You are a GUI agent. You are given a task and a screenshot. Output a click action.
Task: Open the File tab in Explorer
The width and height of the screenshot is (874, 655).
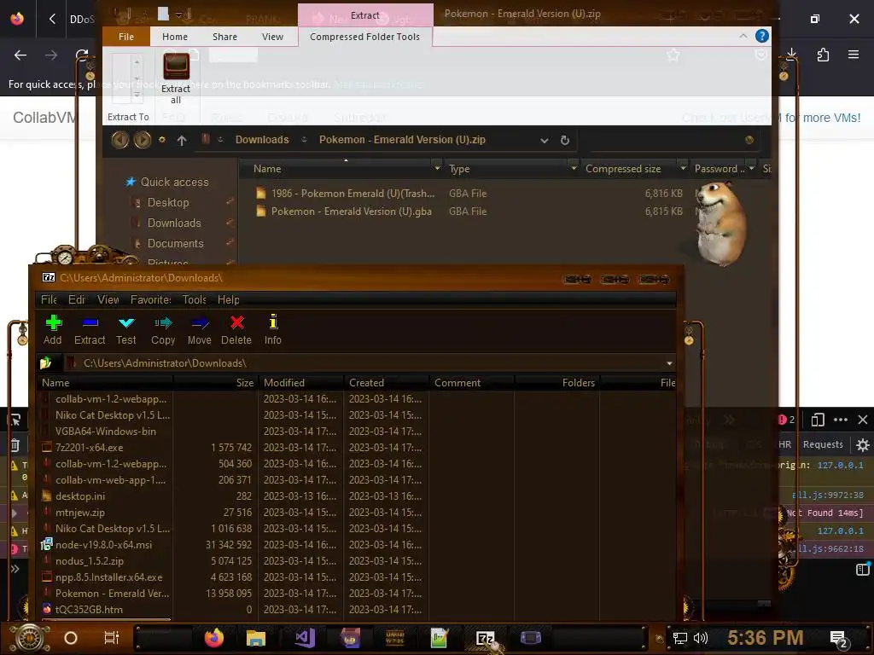(x=126, y=37)
